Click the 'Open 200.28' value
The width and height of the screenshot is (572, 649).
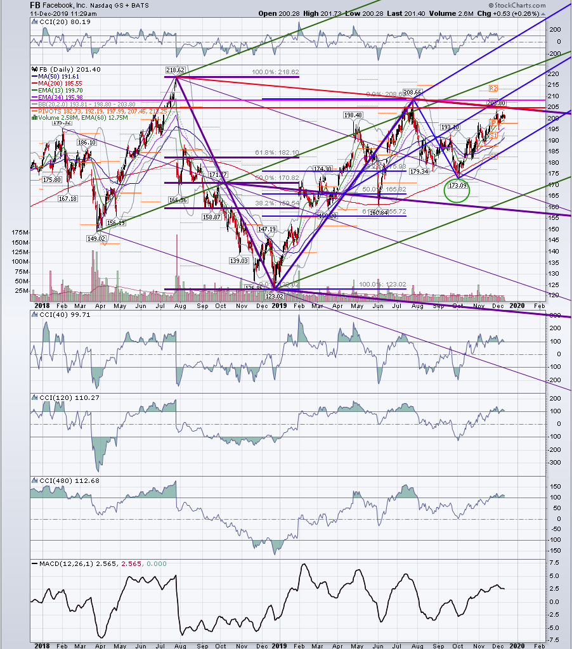[x=279, y=14]
